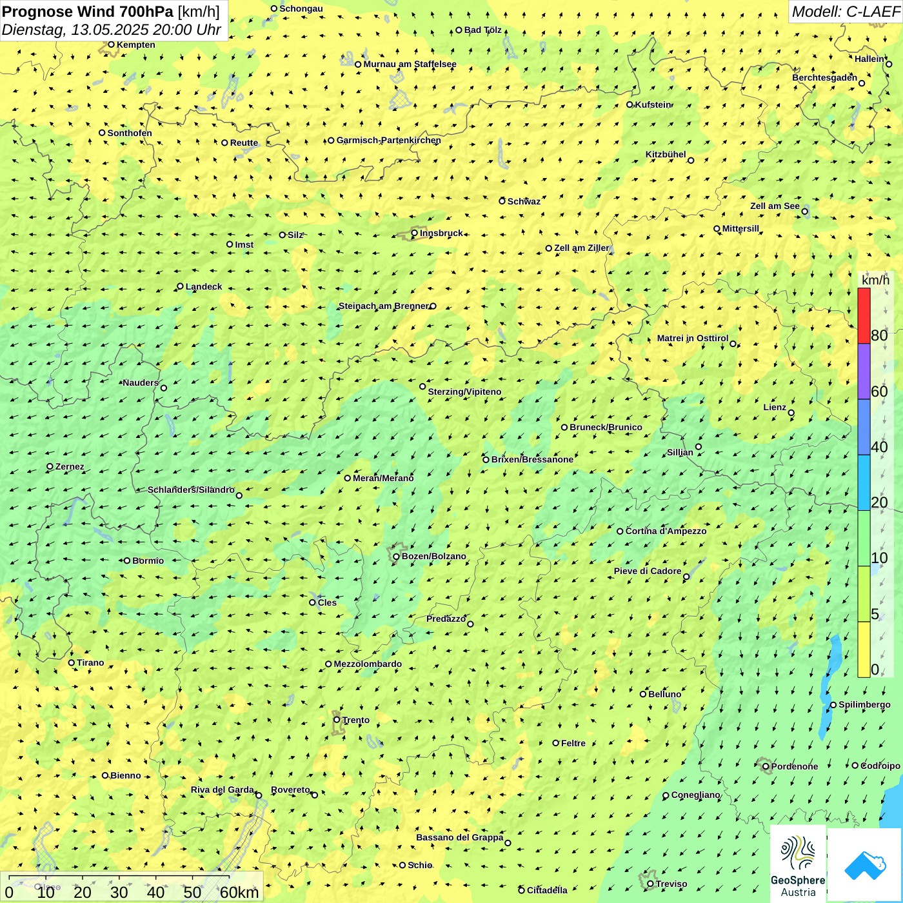Click the 'Pordenone' label
903x903 pixels.
tap(795, 767)
